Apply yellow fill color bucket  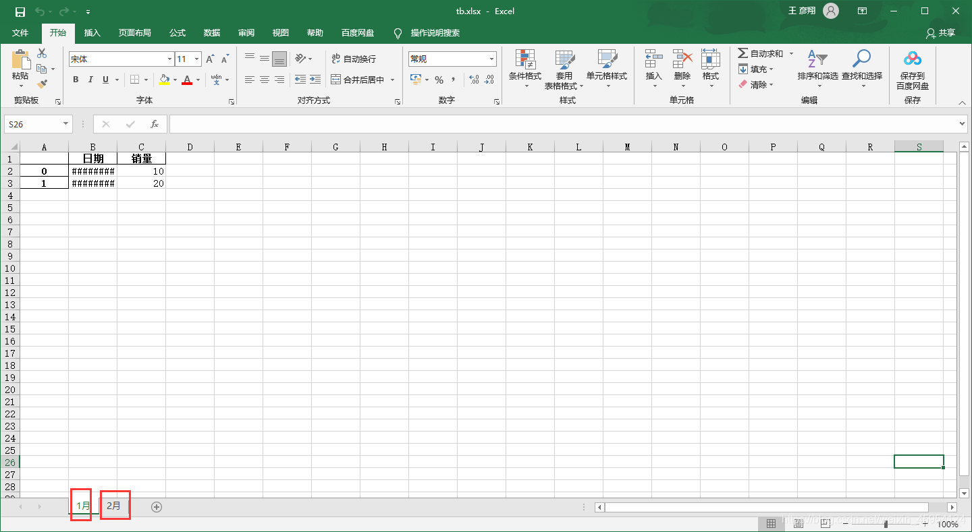pos(164,80)
